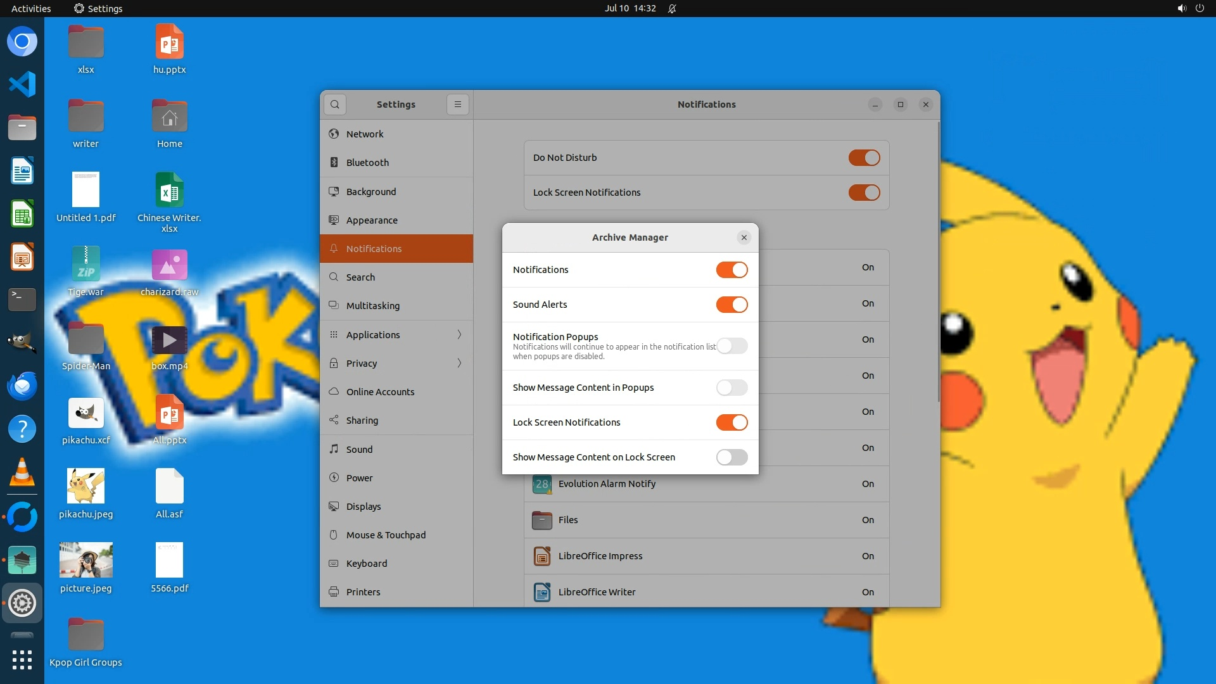Click the Settings search magnifier icon

pyautogui.click(x=335, y=104)
